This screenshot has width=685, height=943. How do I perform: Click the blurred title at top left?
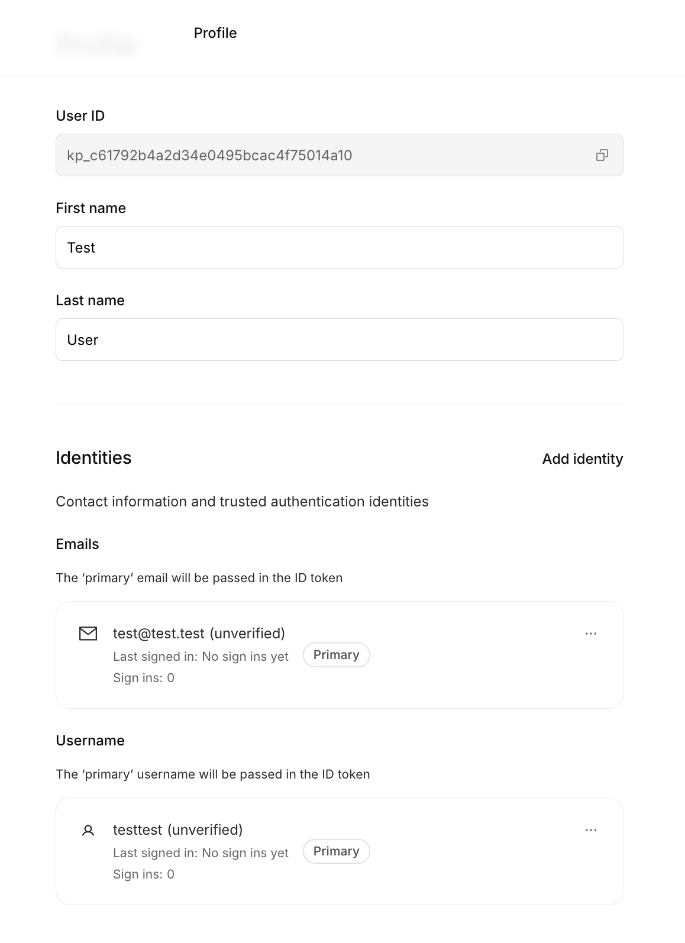[x=98, y=44]
